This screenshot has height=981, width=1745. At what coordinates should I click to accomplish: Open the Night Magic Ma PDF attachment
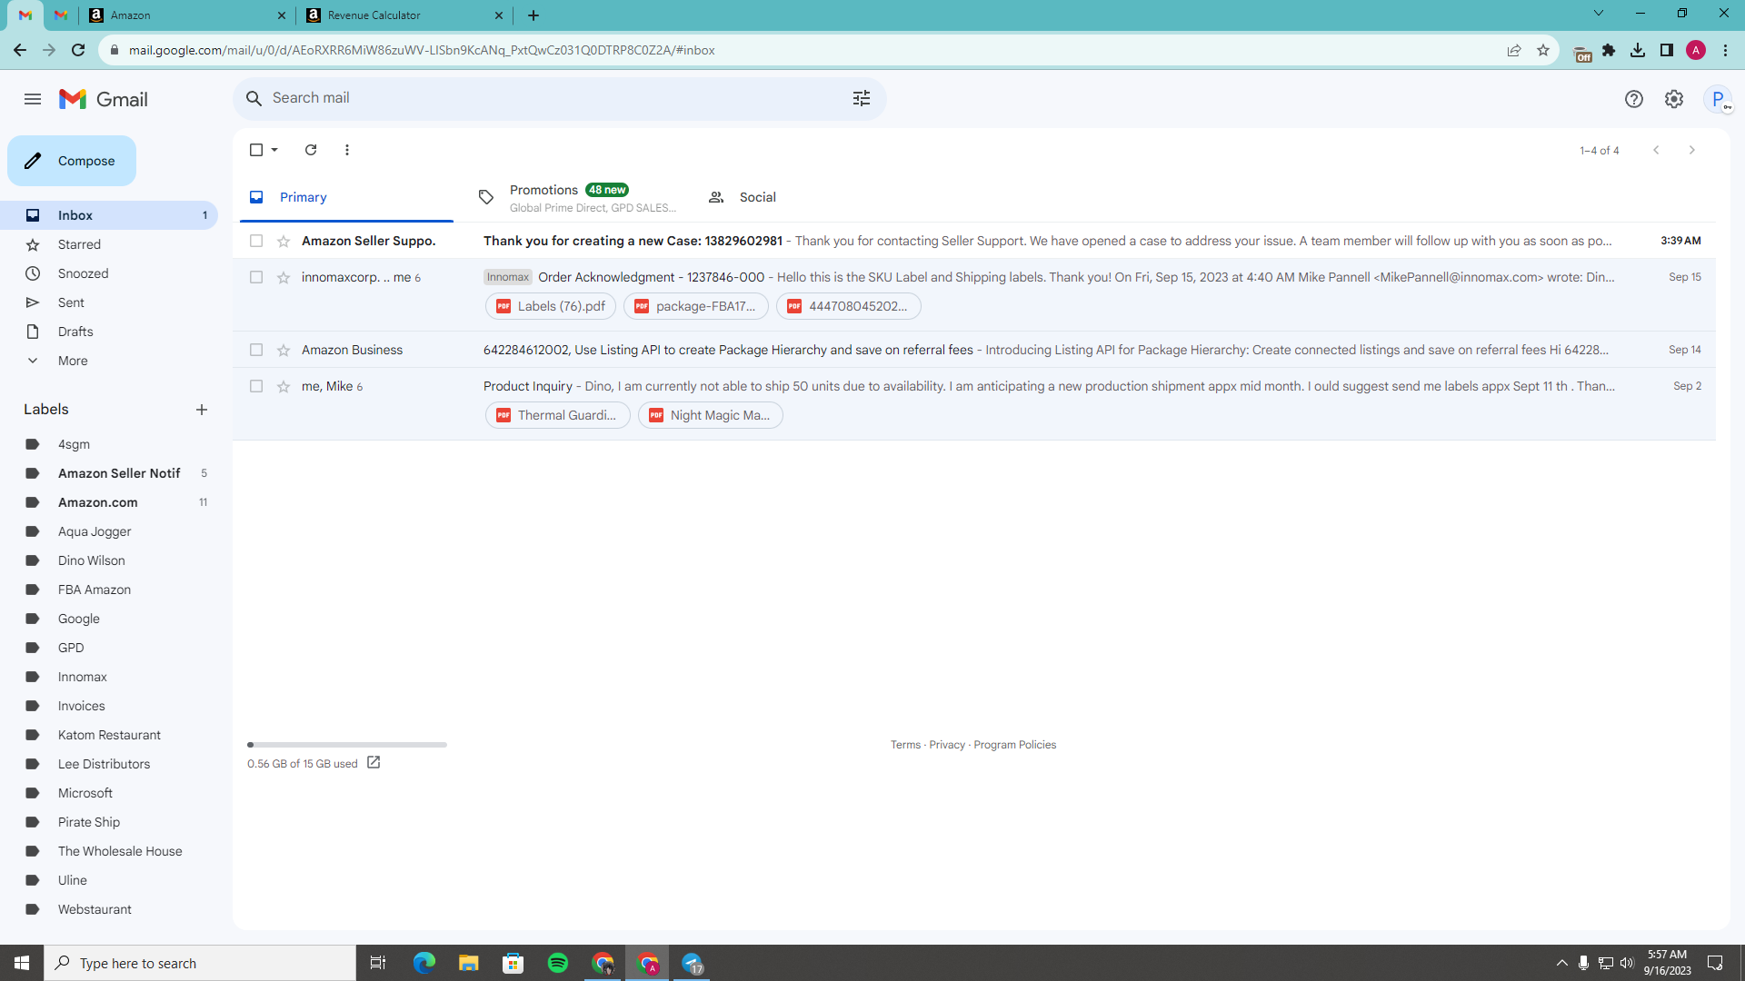pos(711,415)
